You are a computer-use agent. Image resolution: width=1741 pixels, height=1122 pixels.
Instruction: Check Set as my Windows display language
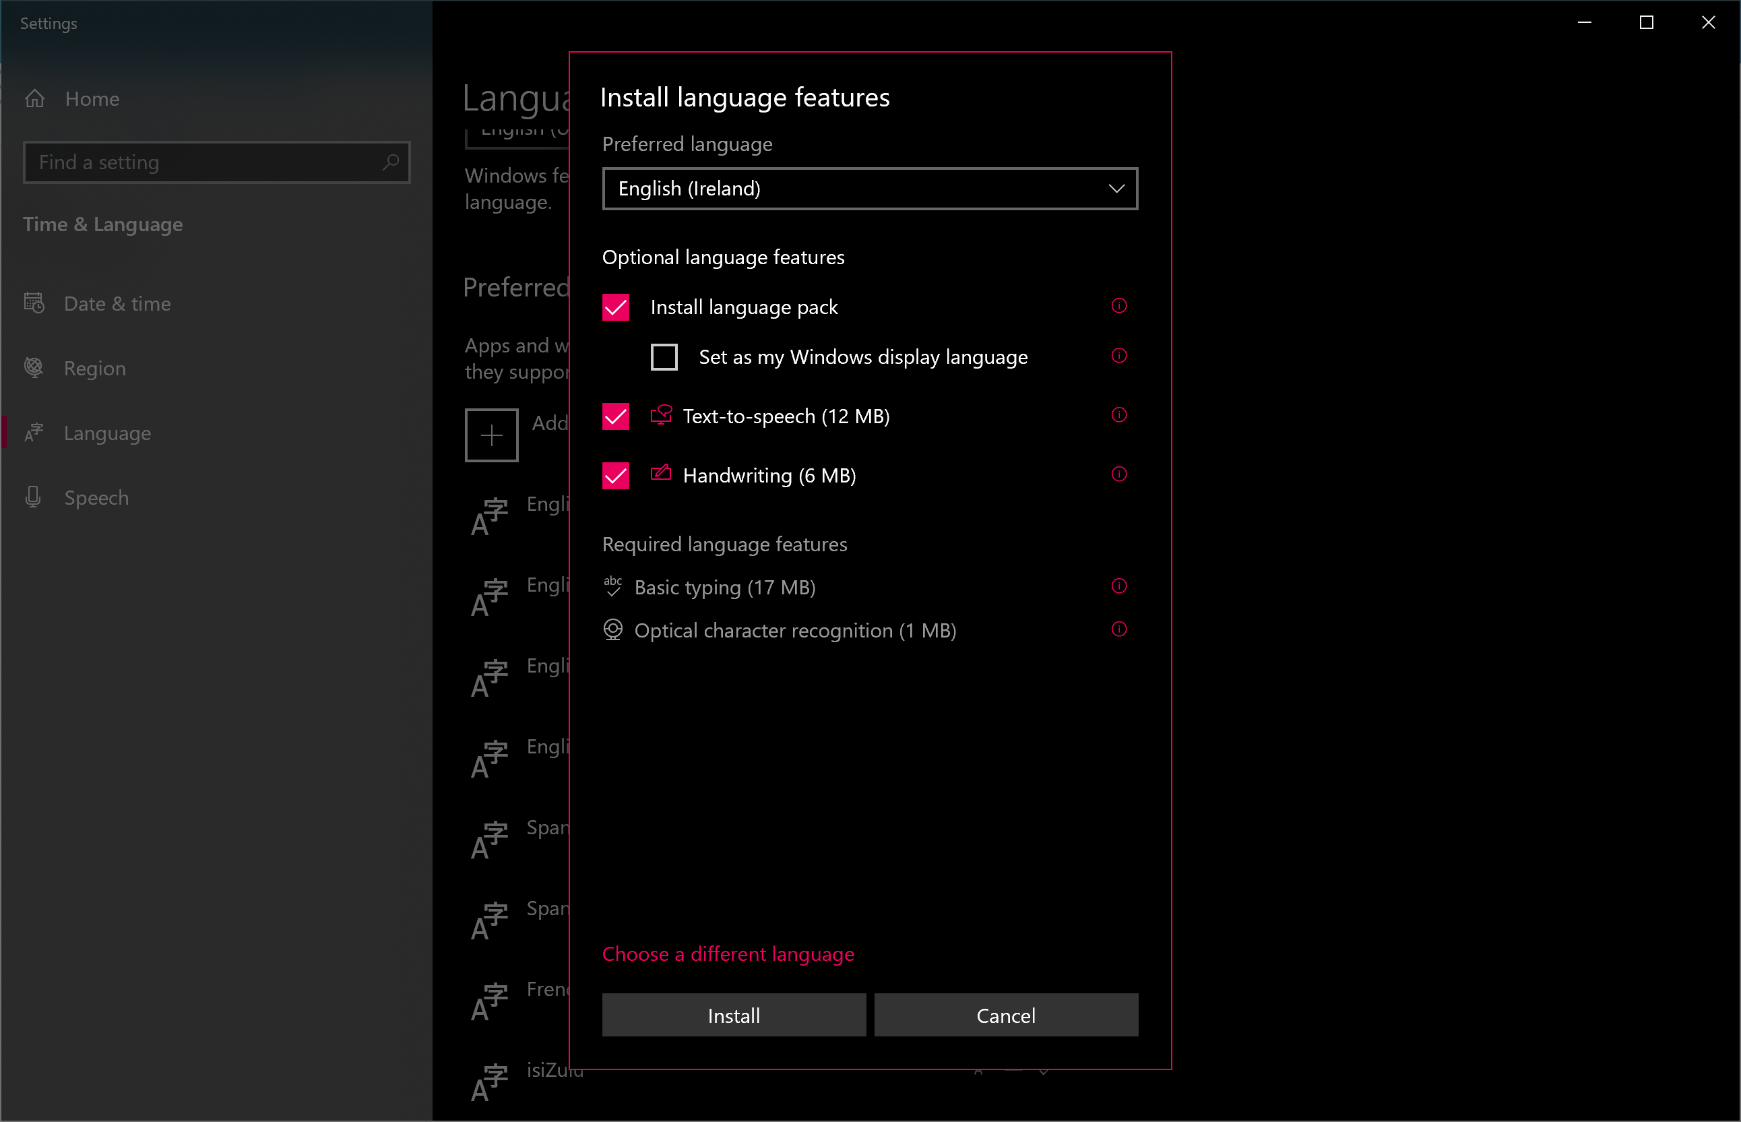pyautogui.click(x=664, y=357)
